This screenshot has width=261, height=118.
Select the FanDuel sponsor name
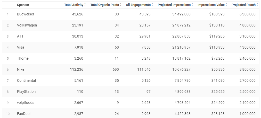pyautogui.click(x=24, y=114)
